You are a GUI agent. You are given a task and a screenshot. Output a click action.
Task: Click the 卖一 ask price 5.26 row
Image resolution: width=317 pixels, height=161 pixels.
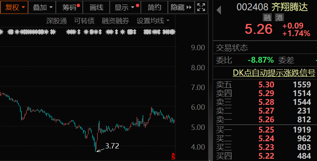pyautogui.click(x=265, y=120)
